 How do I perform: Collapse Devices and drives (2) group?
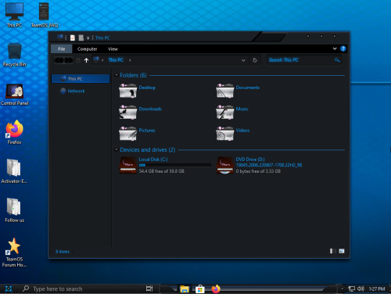tap(117, 149)
